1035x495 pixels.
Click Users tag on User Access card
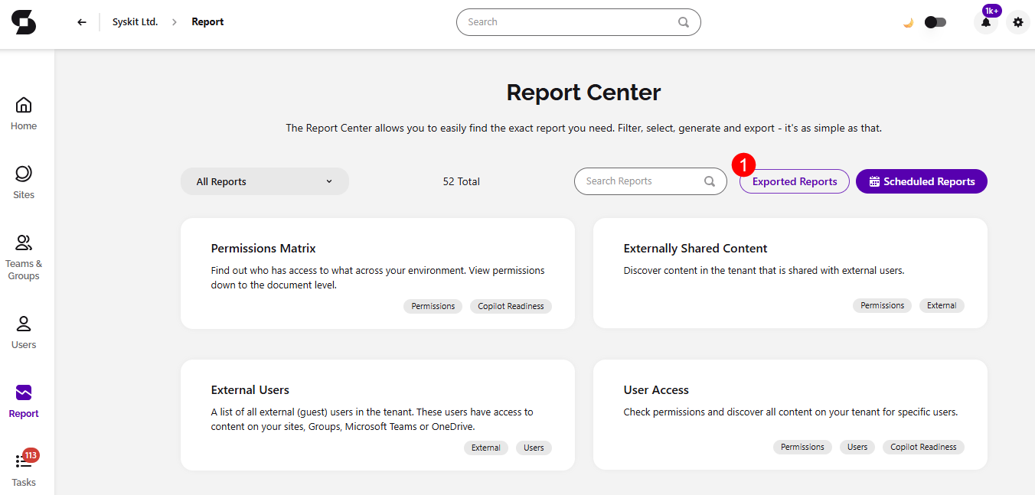coord(857,447)
